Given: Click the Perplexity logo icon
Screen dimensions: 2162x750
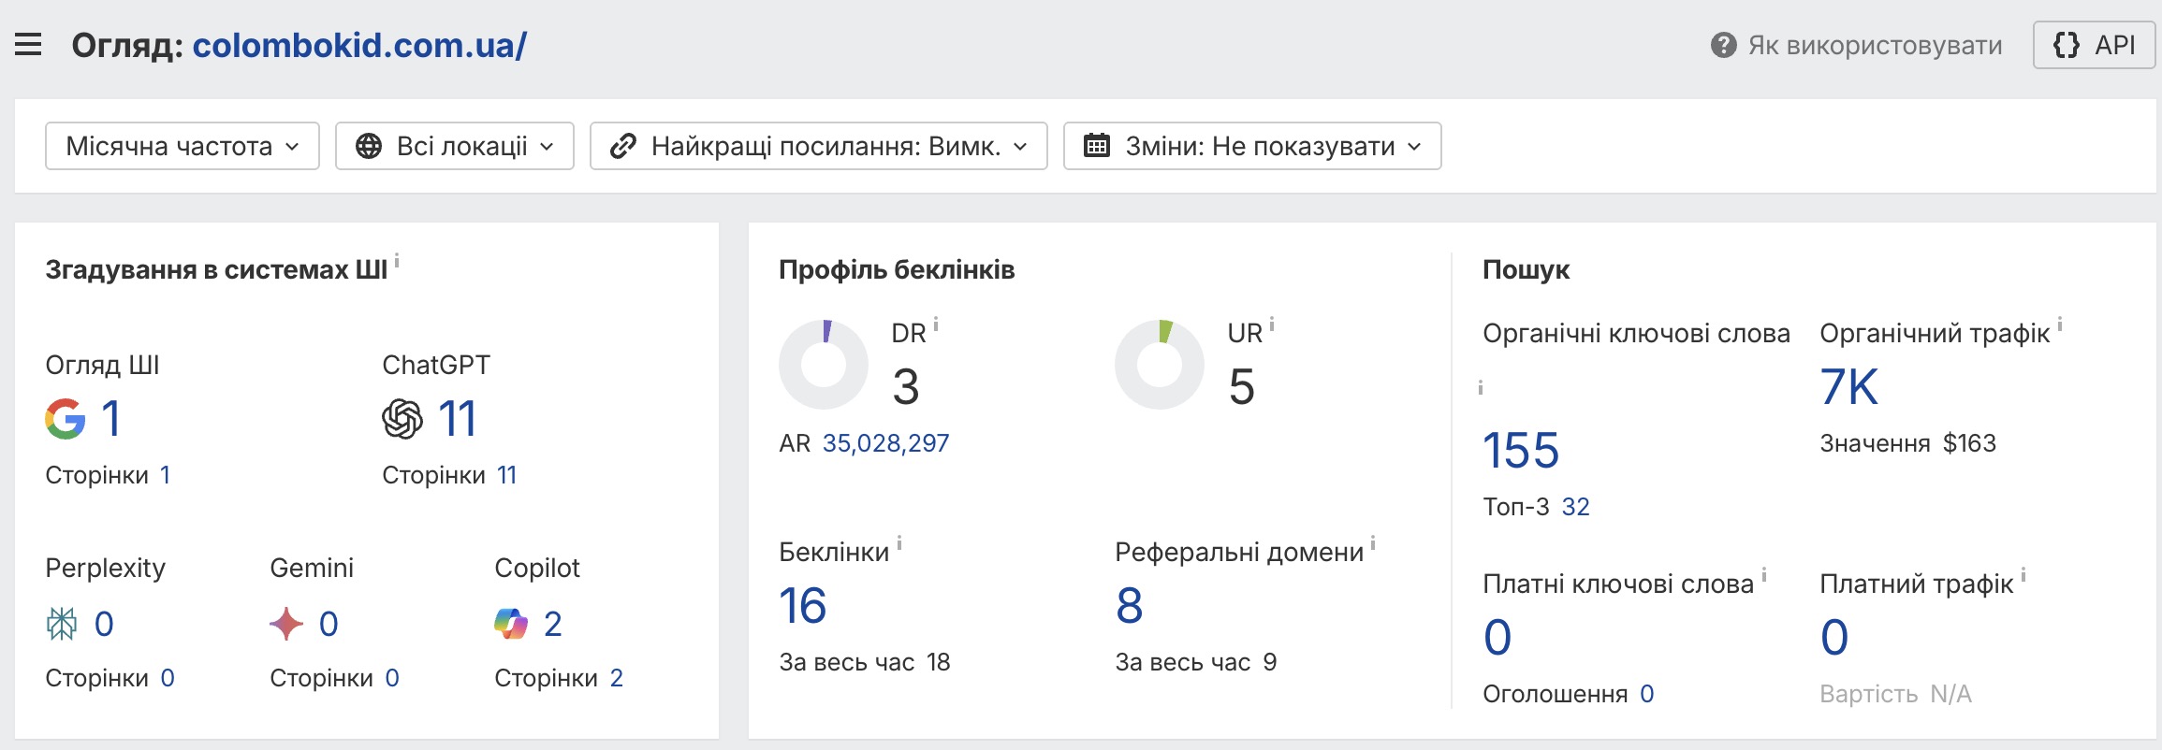Looking at the screenshot, I should (62, 624).
